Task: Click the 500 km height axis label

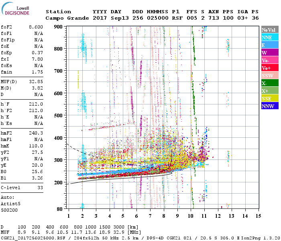Action: point(58,116)
